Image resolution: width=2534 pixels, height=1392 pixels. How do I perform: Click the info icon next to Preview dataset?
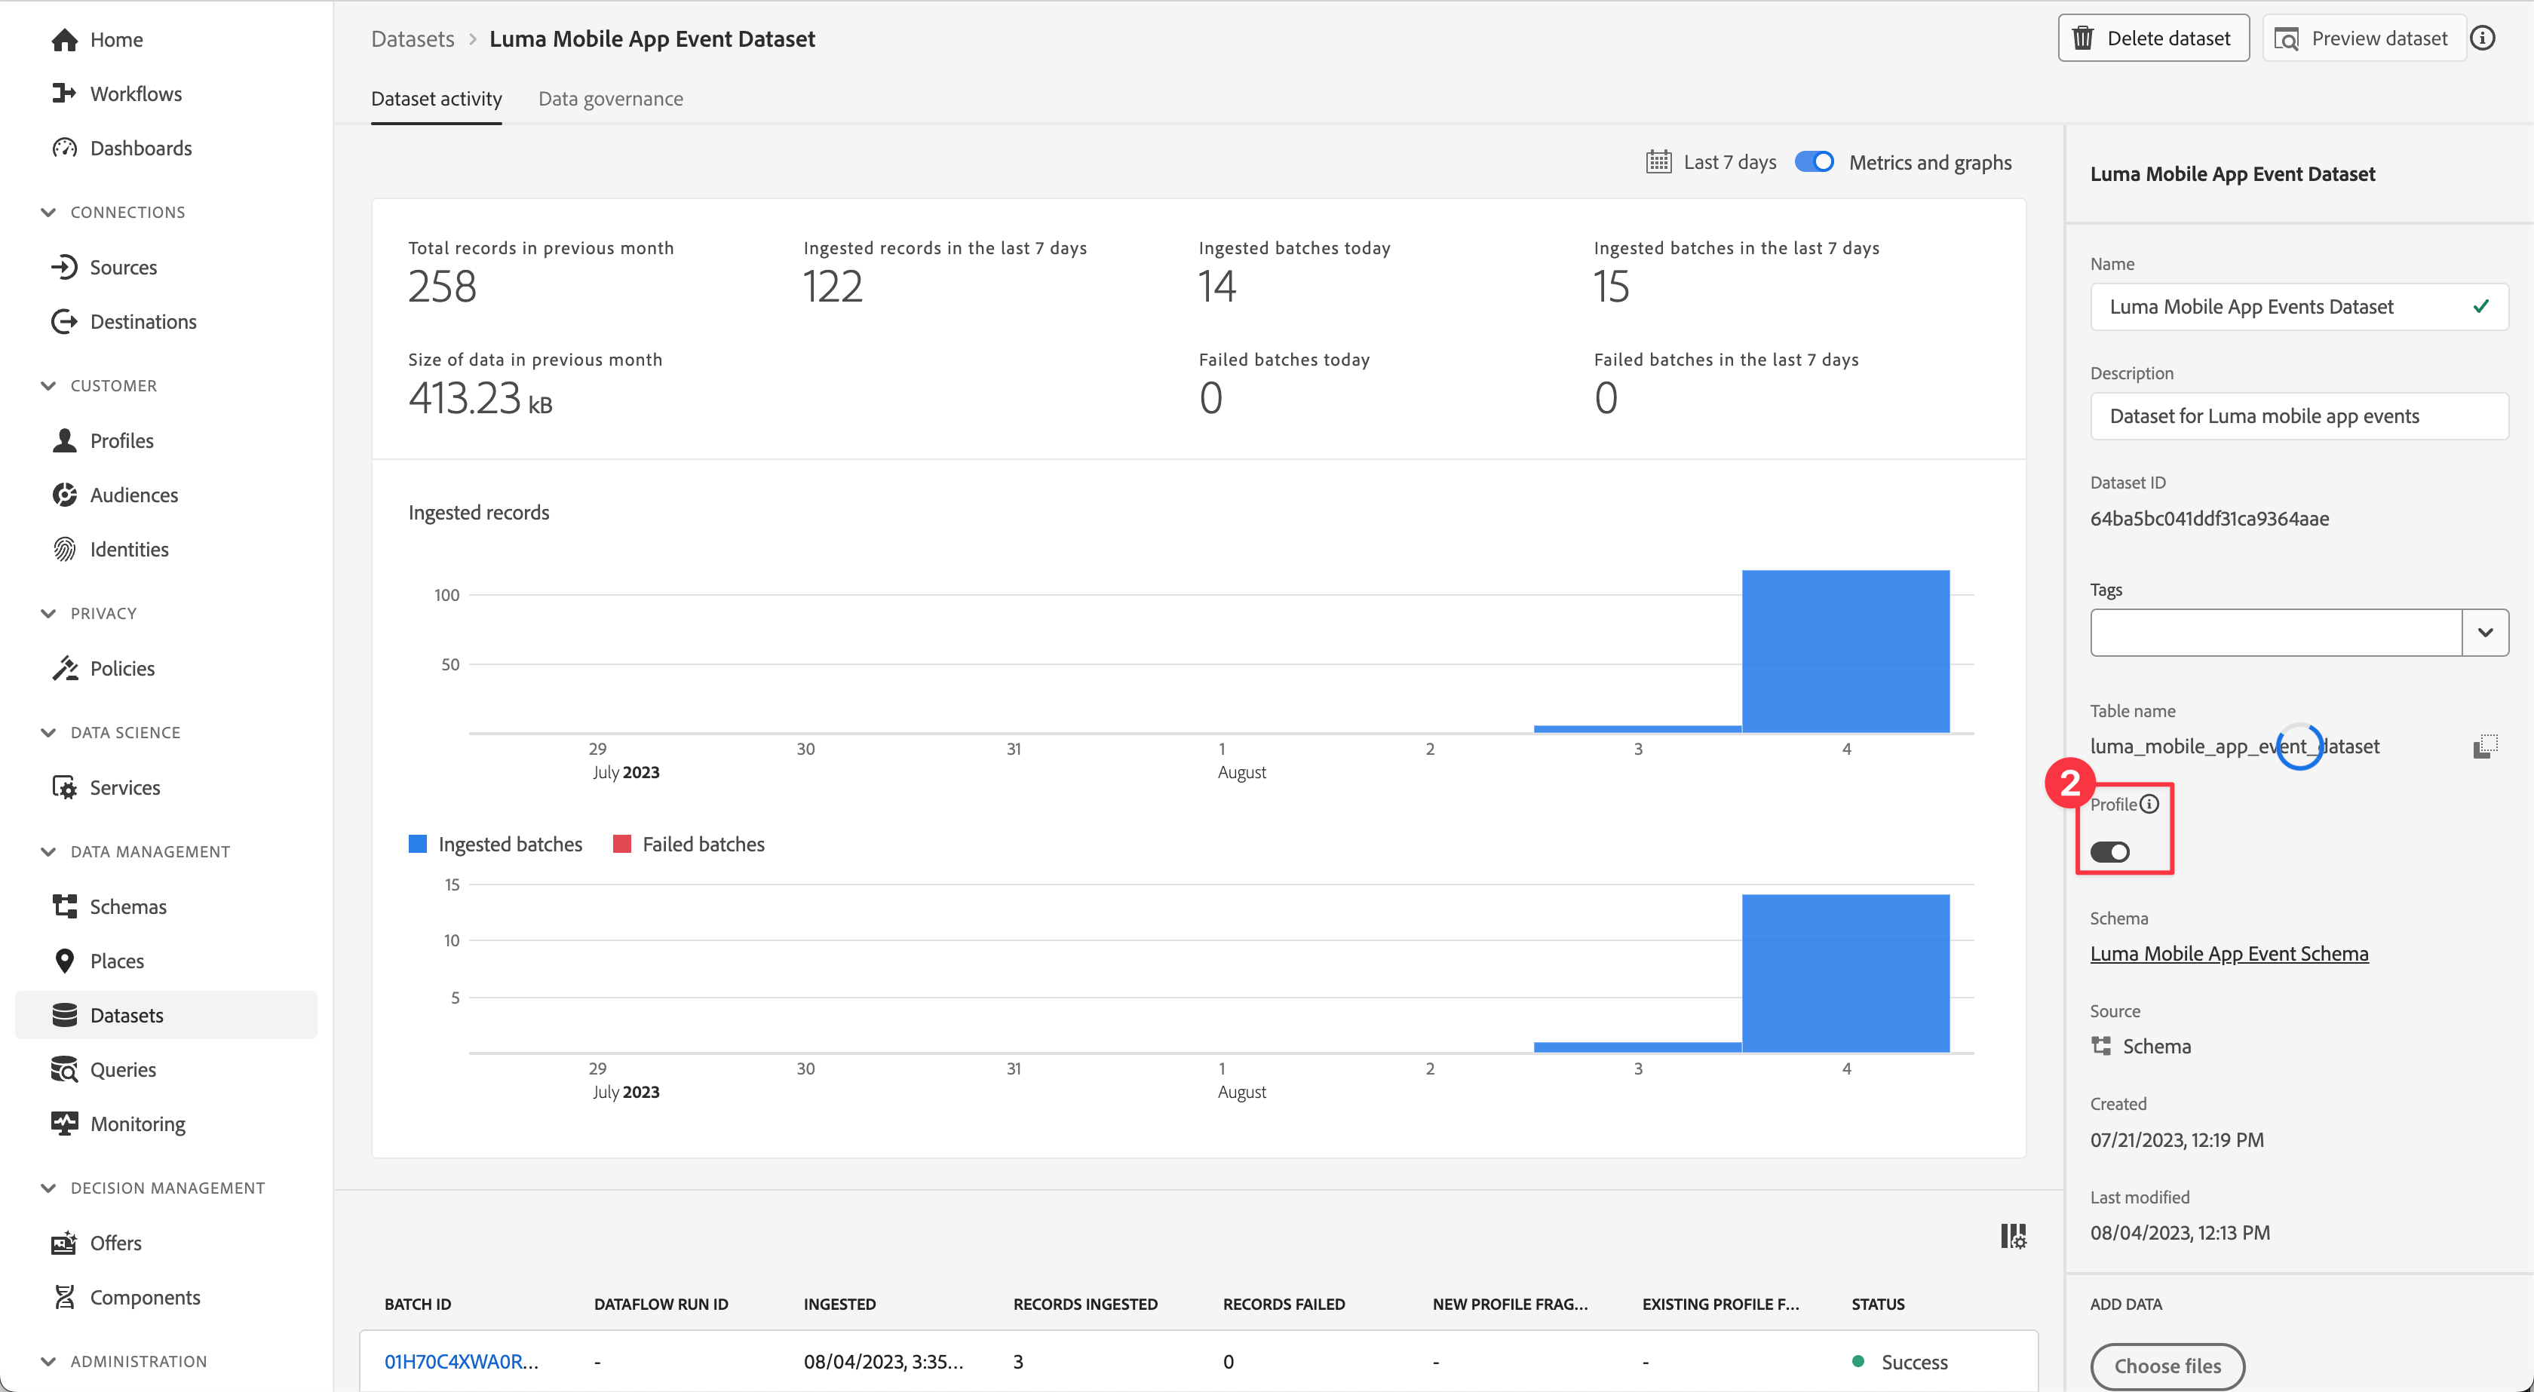point(2483,38)
